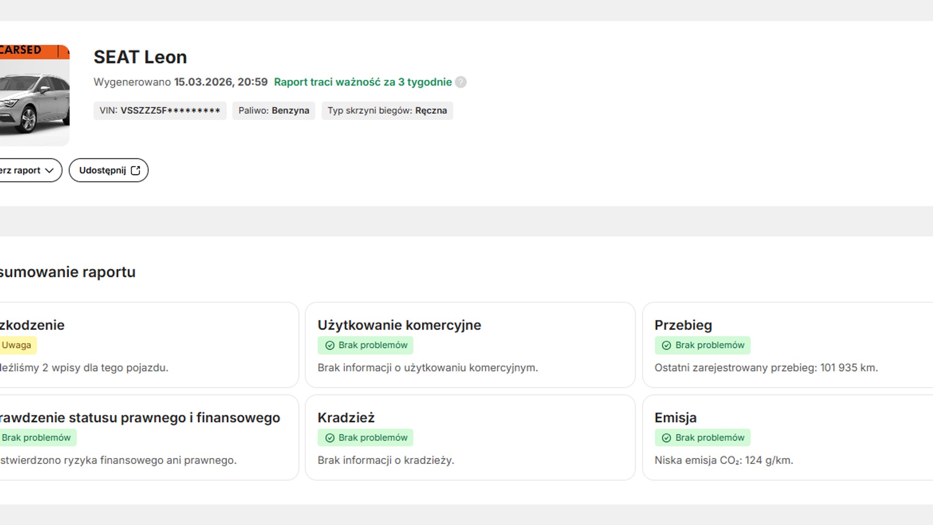
Task: Click the report expiry notice text
Action: point(363,82)
